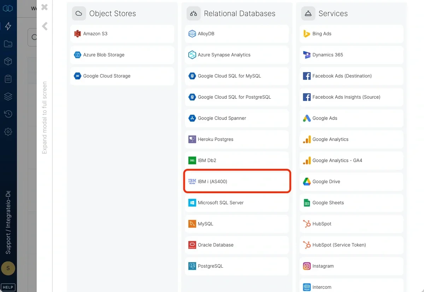424x292 pixels.
Task: Open the package cube sidebar icon
Action: click(8, 62)
